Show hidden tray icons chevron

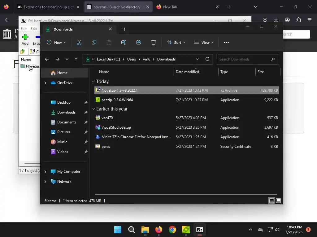tap(250, 230)
